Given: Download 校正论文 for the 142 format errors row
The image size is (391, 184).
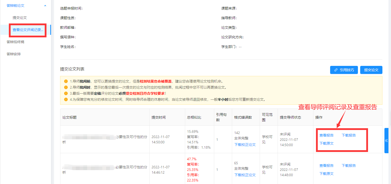Looking at the screenshot, I should [x=245, y=145].
